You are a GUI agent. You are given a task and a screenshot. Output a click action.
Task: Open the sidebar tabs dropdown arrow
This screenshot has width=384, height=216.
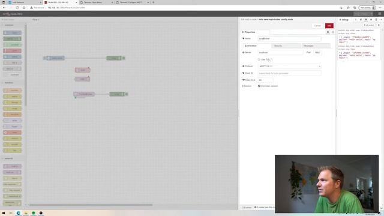coord(381,20)
